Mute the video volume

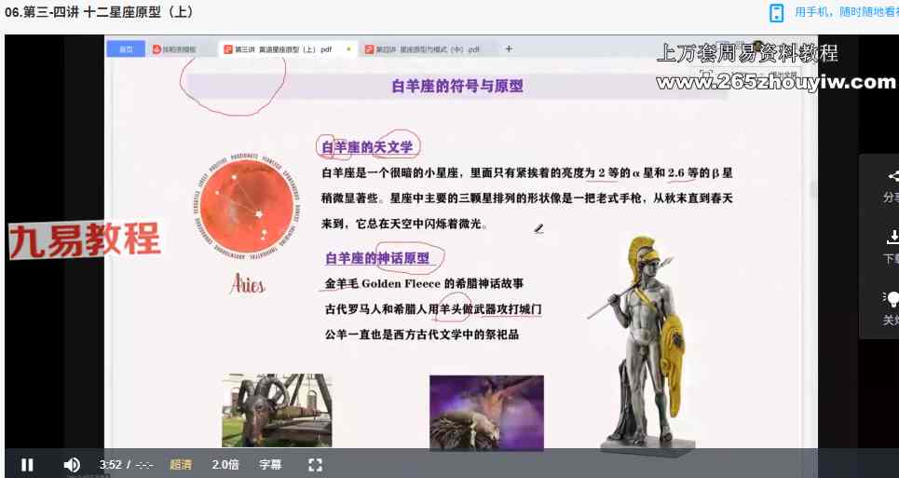[x=72, y=464]
